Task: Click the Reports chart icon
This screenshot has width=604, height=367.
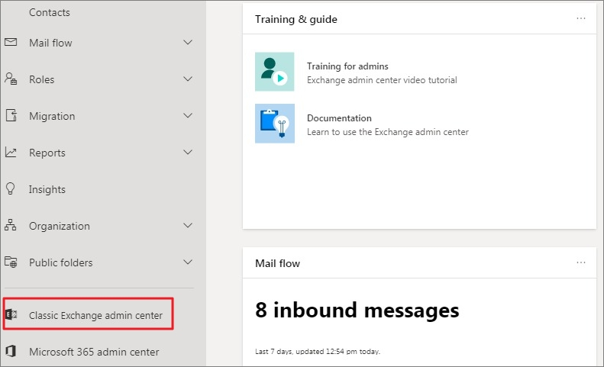Action: [x=11, y=153]
